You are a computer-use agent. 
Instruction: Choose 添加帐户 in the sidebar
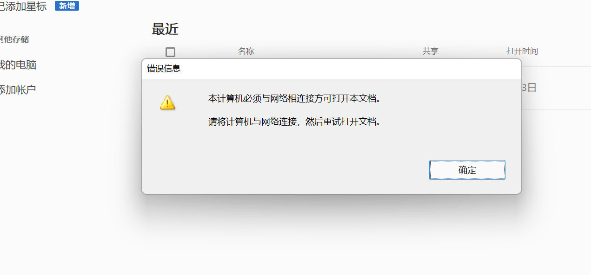[x=18, y=90]
